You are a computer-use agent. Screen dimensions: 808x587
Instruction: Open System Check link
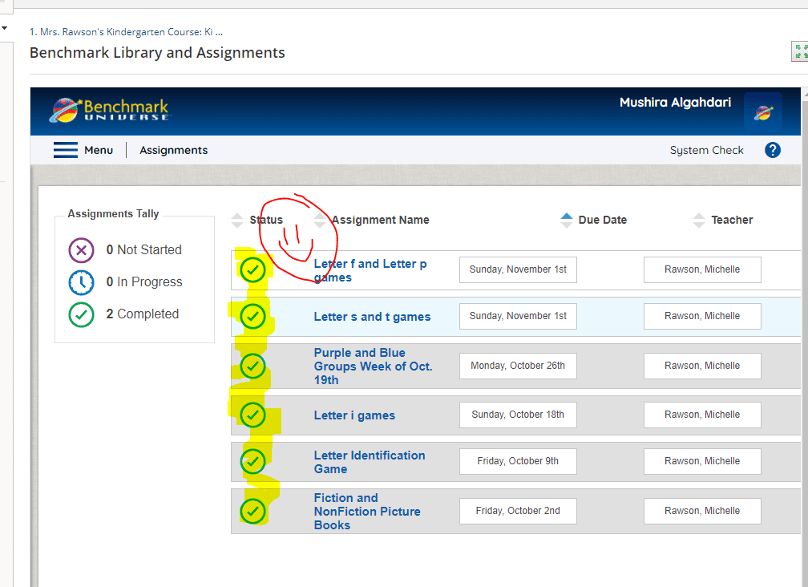706,150
